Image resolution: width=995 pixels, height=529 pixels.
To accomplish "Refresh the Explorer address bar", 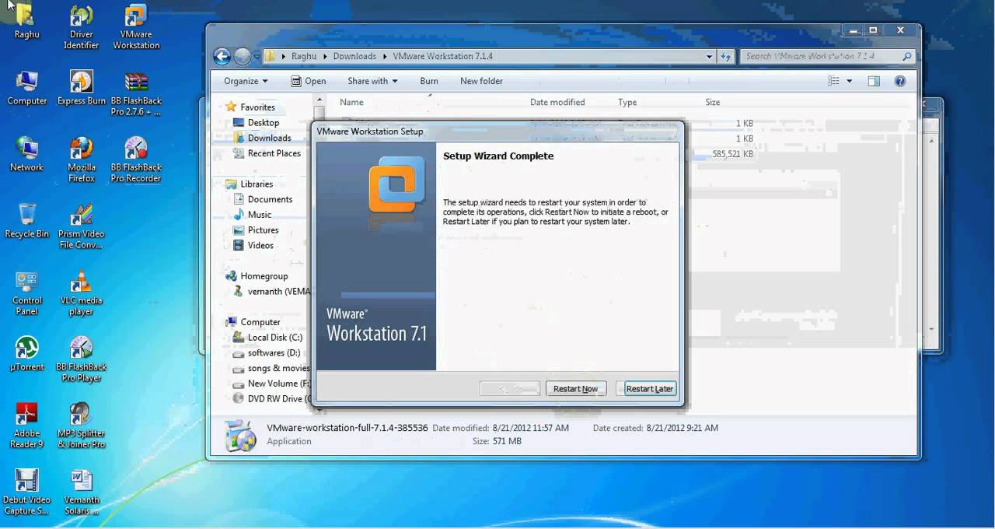I will [x=726, y=56].
